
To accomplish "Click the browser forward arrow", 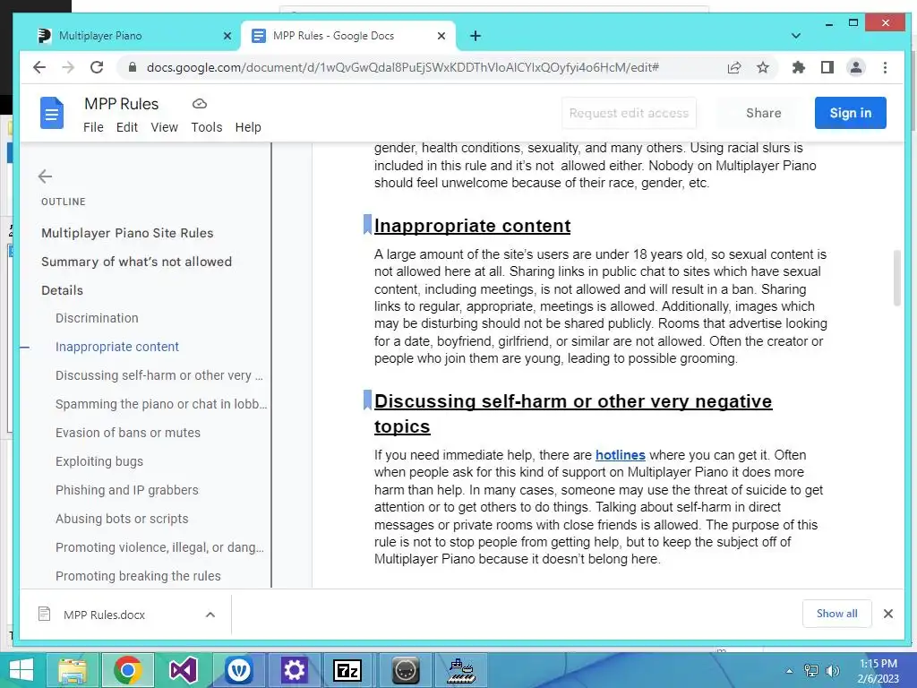I will [x=68, y=67].
